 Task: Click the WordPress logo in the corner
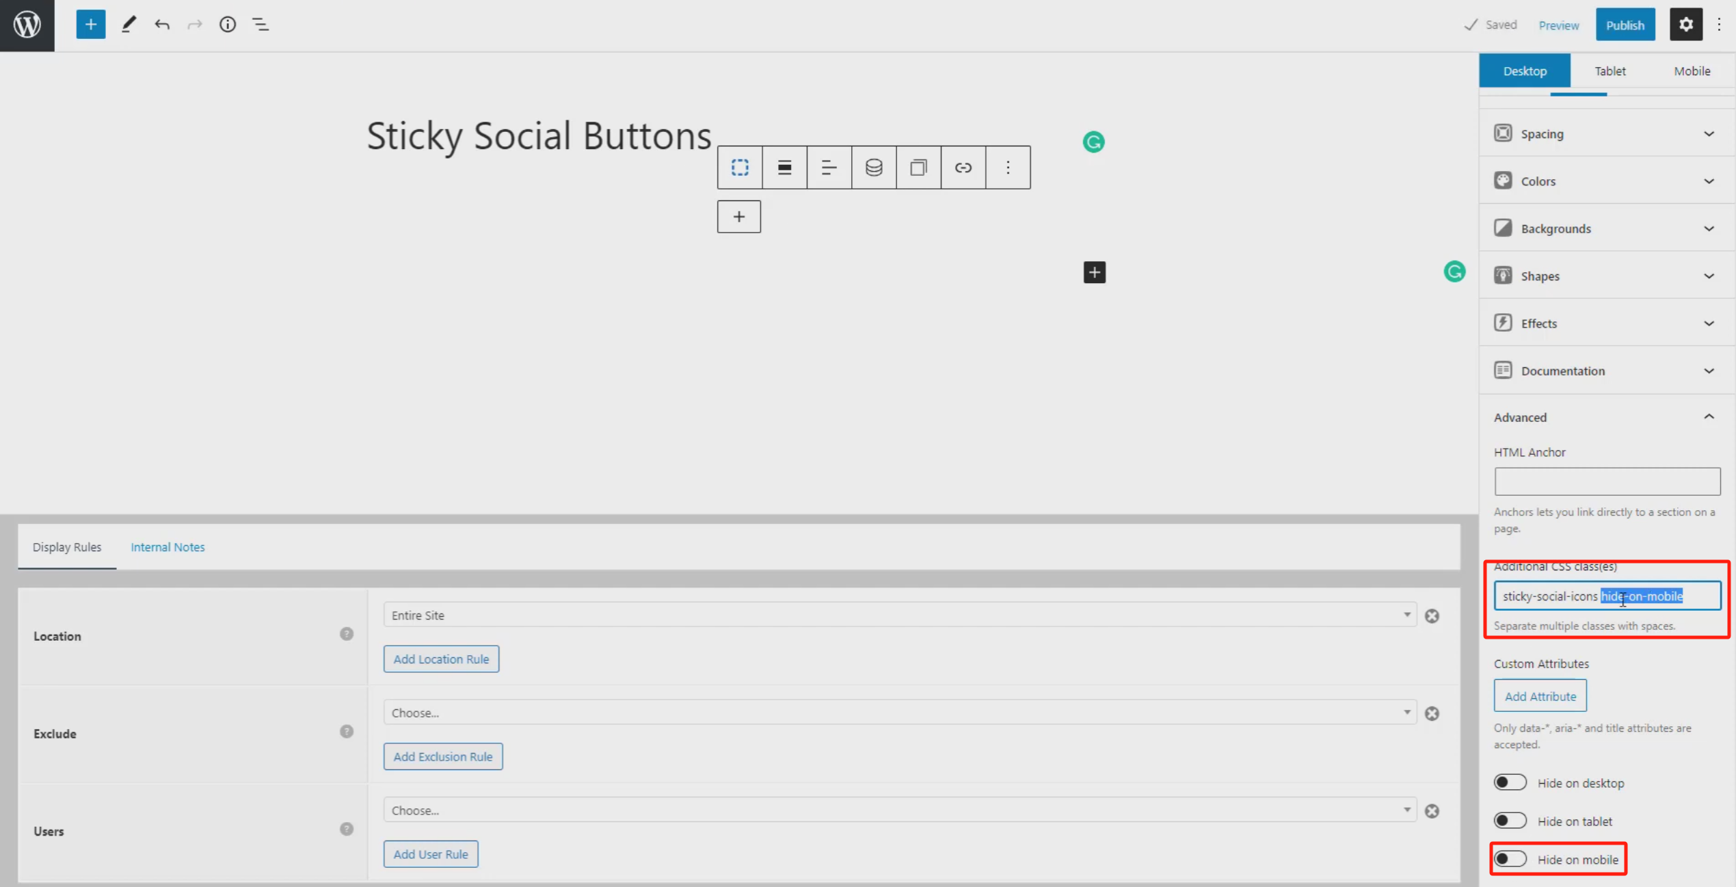click(x=27, y=25)
